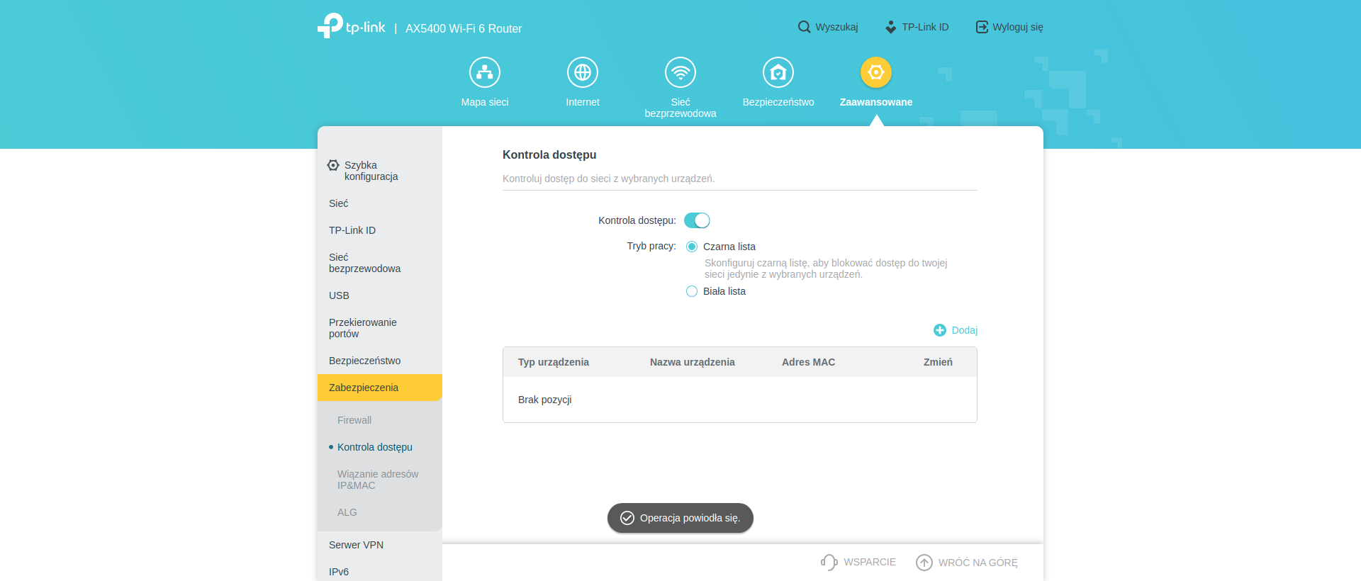Image resolution: width=1361 pixels, height=581 pixels.
Task: Open the Mapa sieci network map icon
Action: [485, 72]
